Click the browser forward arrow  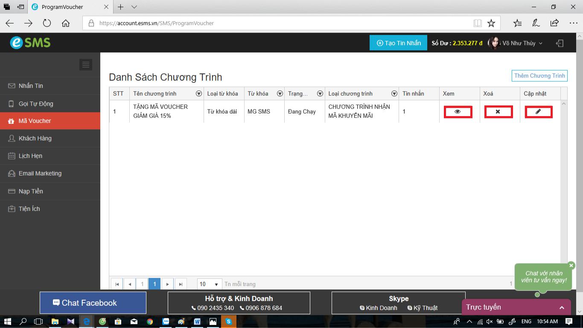28,23
